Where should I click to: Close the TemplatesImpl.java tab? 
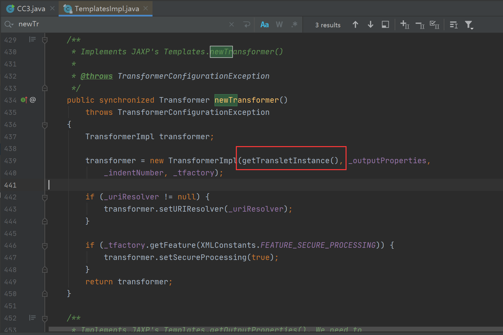(146, 9)
